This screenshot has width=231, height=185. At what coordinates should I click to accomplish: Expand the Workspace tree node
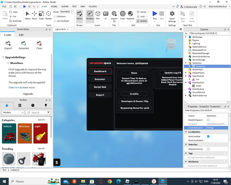pyautogui.click(x=186, y=37)
